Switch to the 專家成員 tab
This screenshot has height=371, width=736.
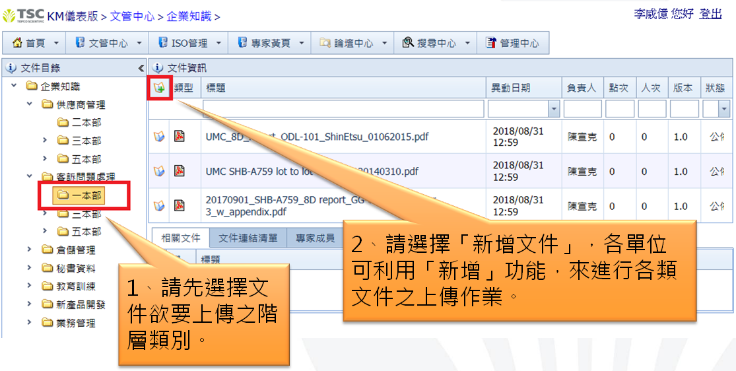315,238
